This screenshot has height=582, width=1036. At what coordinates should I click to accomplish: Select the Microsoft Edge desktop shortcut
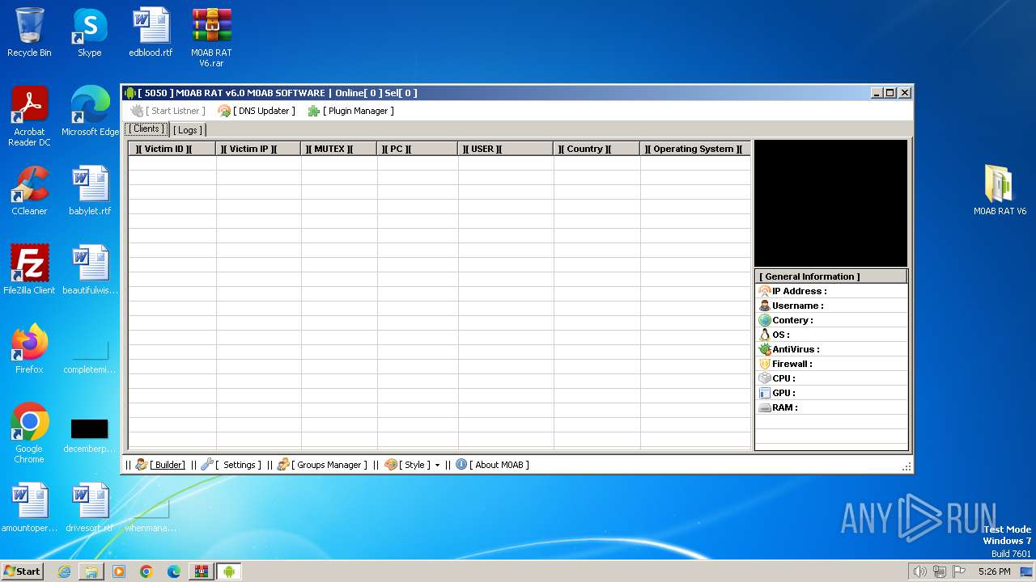click(90, 112)
